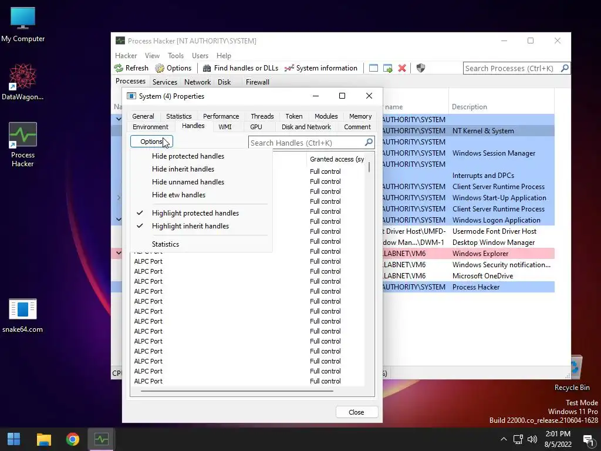
Task: Click the find window toolbar icon
Action: [373, 68]
